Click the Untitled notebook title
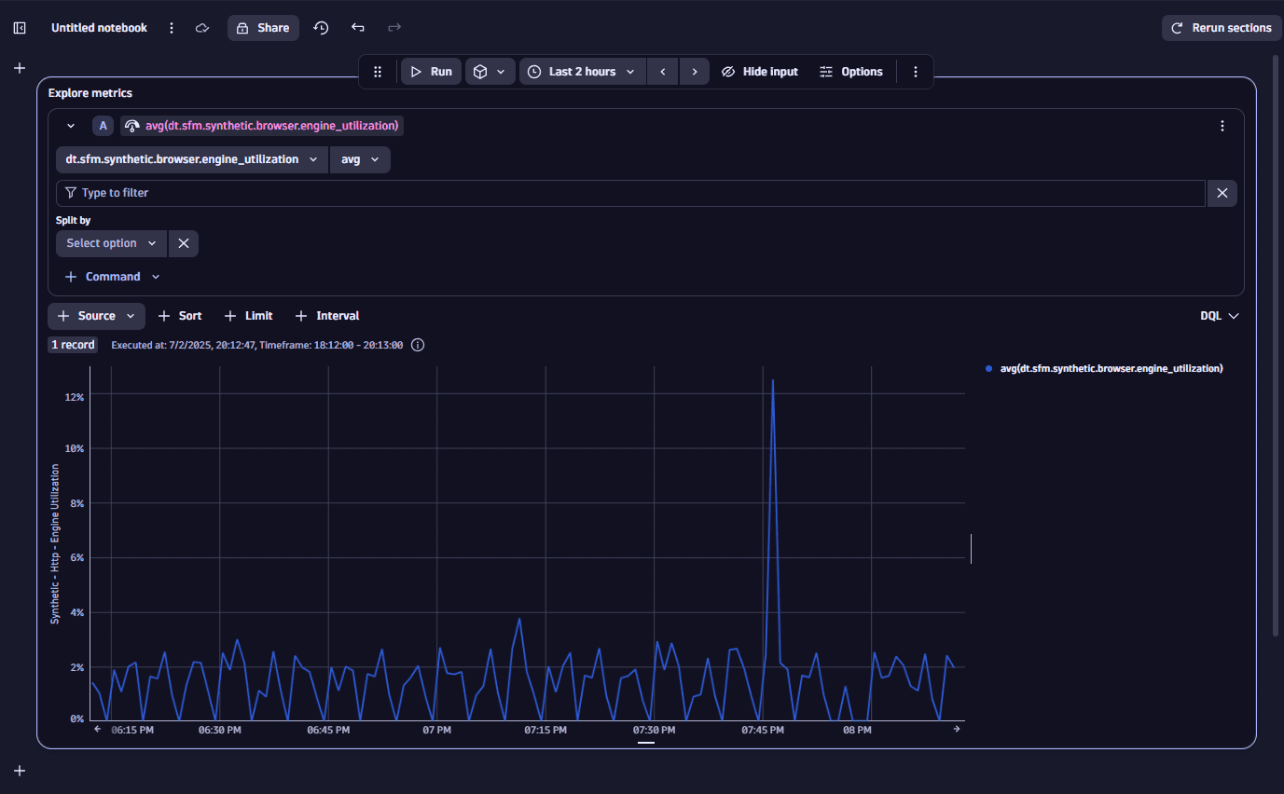 99,28
